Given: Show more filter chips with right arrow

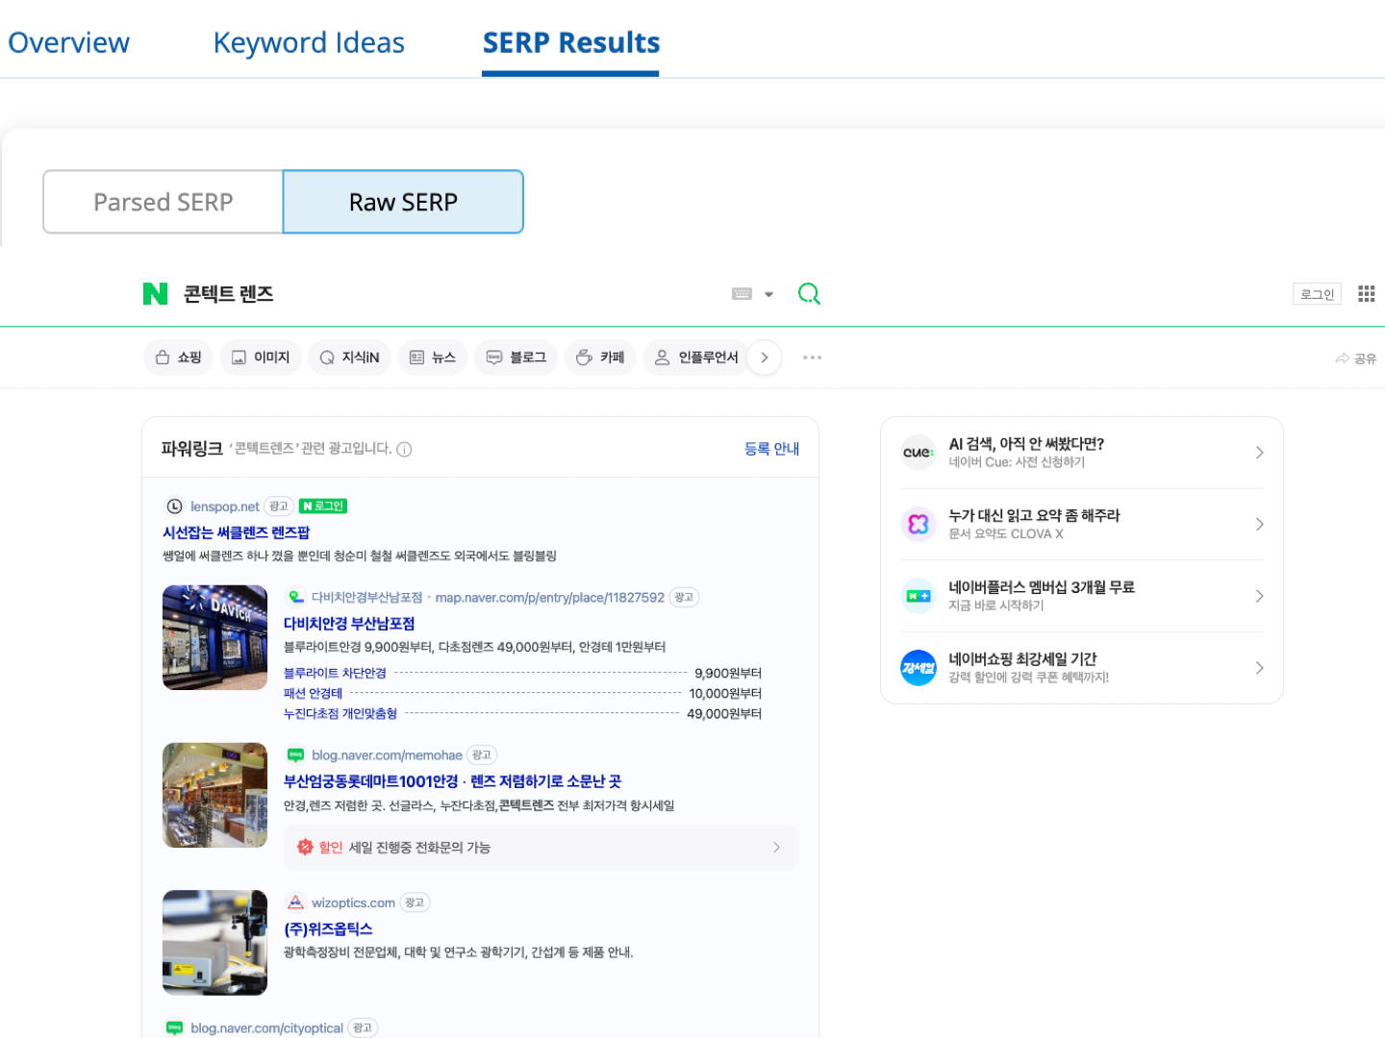Looking at the screenshot, I should (765, 358).
